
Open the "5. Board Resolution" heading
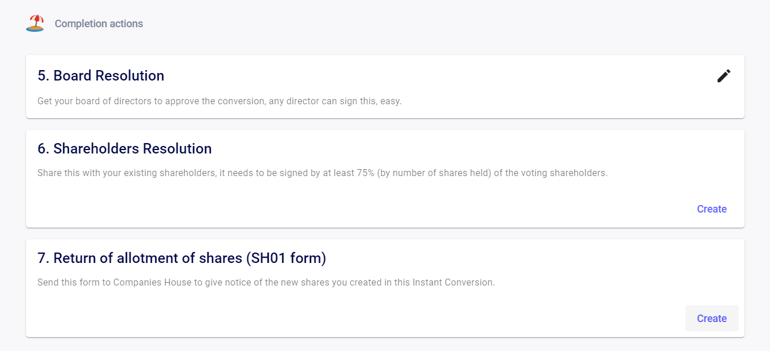pos(101,76)
